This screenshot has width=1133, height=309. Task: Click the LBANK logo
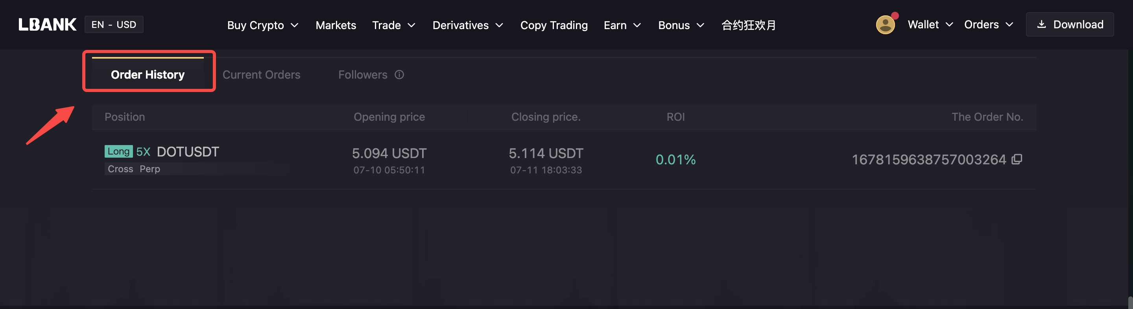48,25
